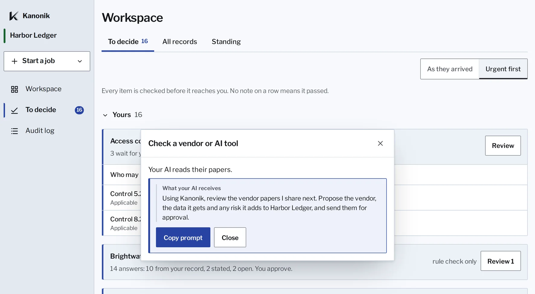Click the What your AI receives label

click(x=192, y=188)
